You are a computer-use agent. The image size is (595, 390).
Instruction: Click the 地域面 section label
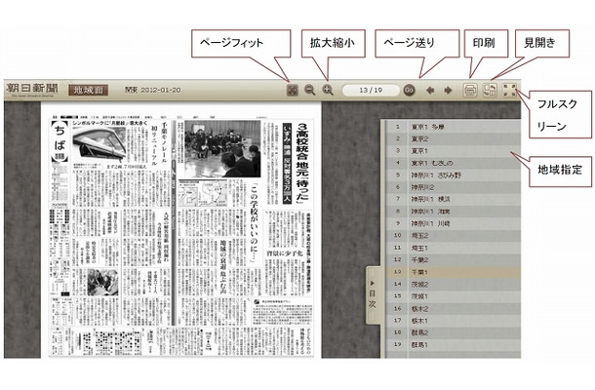89,90
